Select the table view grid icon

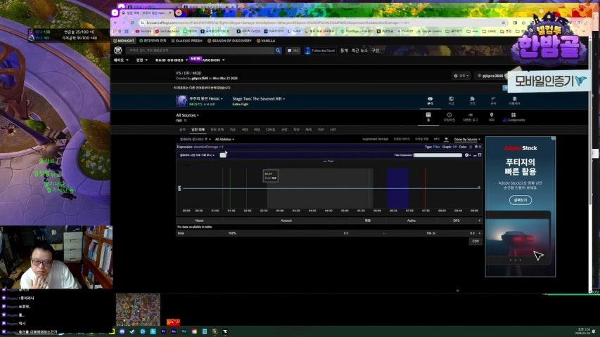[x=428, y=117]
